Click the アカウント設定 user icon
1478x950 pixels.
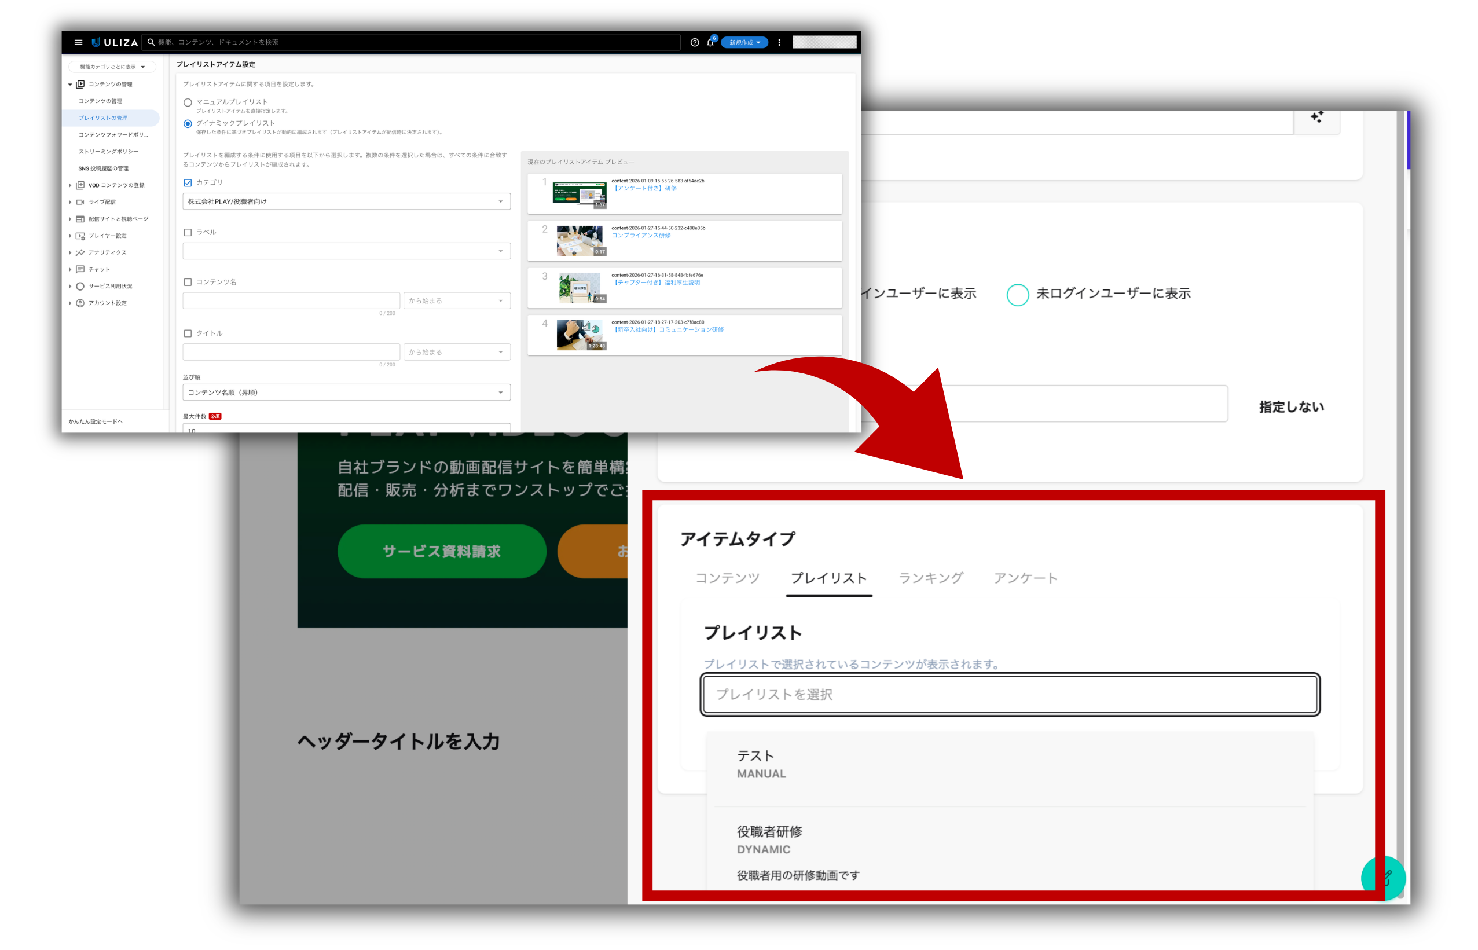coord(80,303)
